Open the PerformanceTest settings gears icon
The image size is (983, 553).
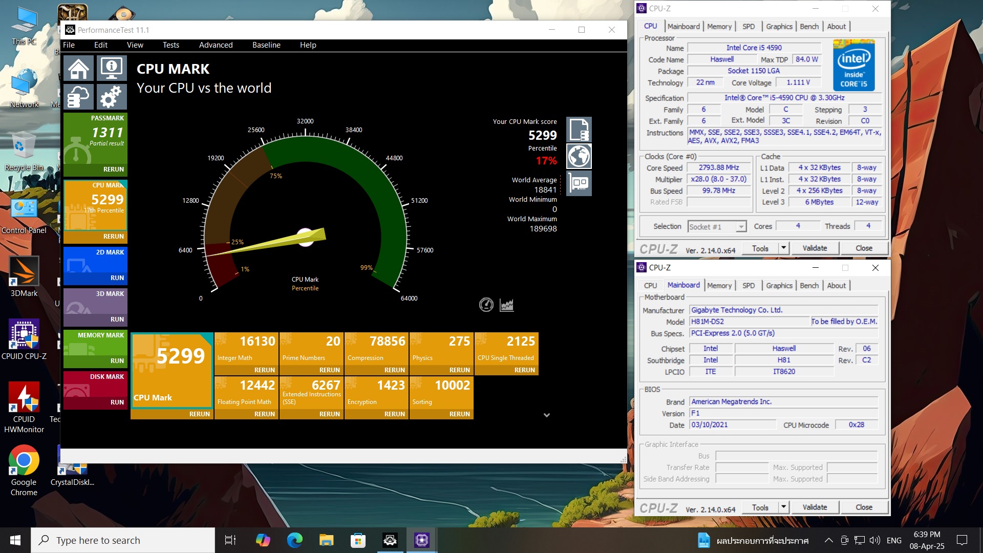pyautogui.click(x=111, y=97)
